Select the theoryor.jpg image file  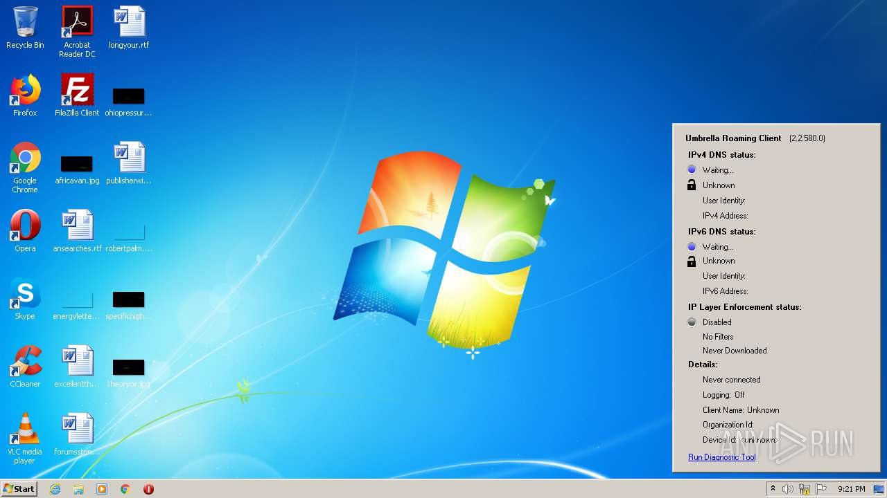[129, 372]
